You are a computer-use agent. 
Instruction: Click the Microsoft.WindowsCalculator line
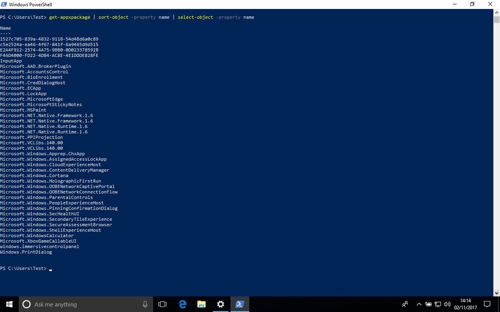tap(36, 236)
